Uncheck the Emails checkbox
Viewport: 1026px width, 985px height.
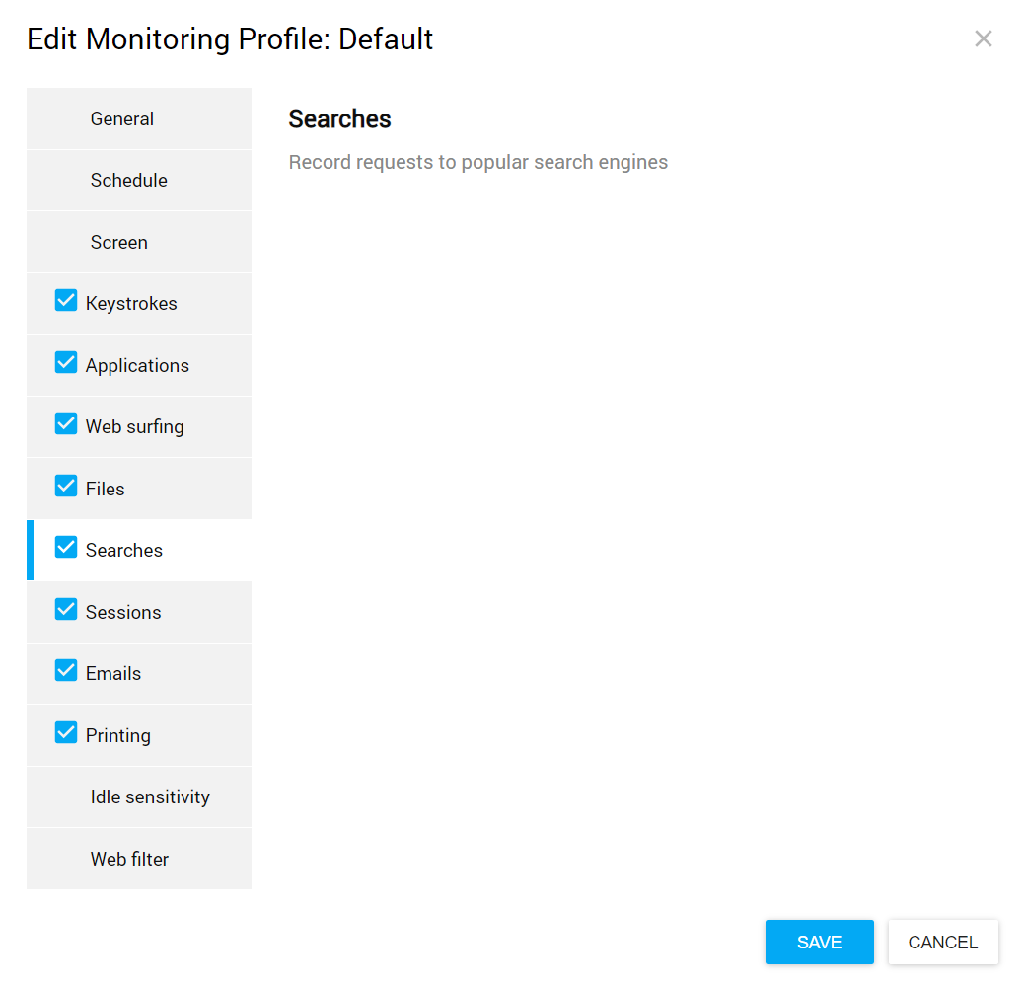66,671
